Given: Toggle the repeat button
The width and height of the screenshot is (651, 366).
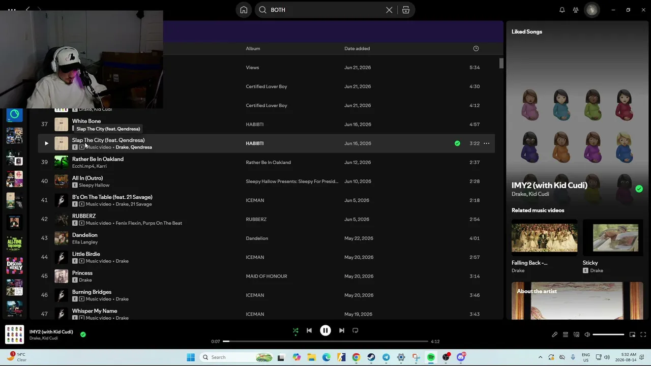Looking at the screenshot, I should pyautogui.click(x=356, y=330).
